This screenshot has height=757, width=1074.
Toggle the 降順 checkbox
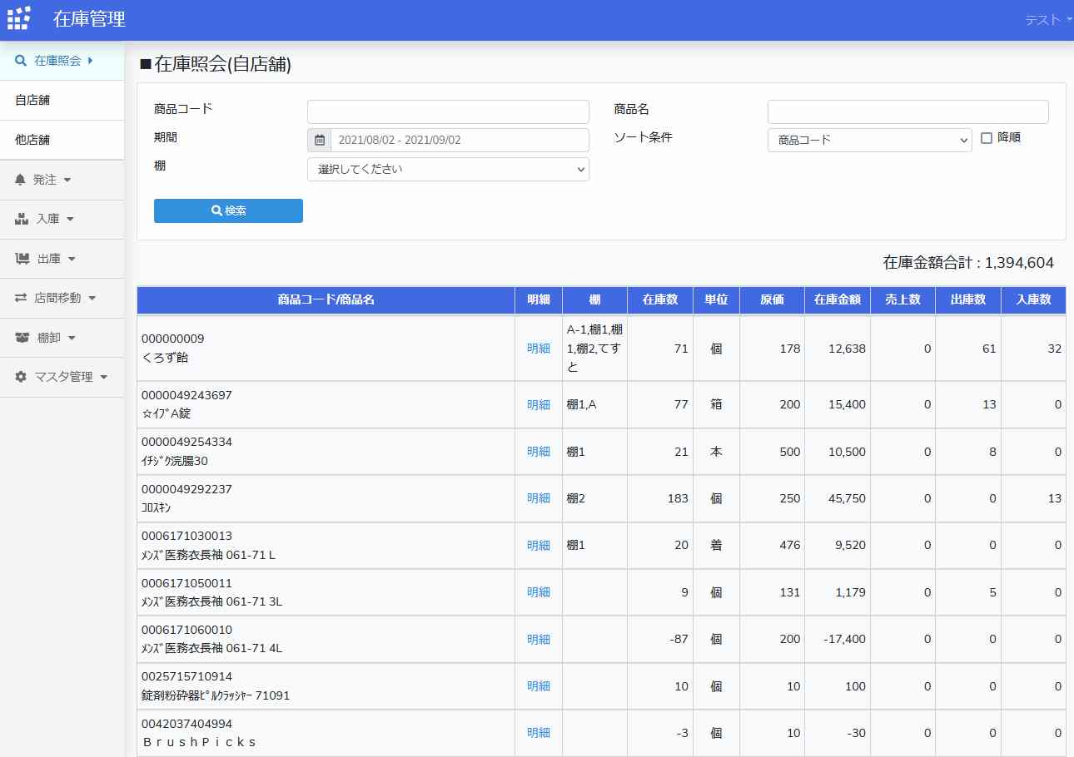987,138
